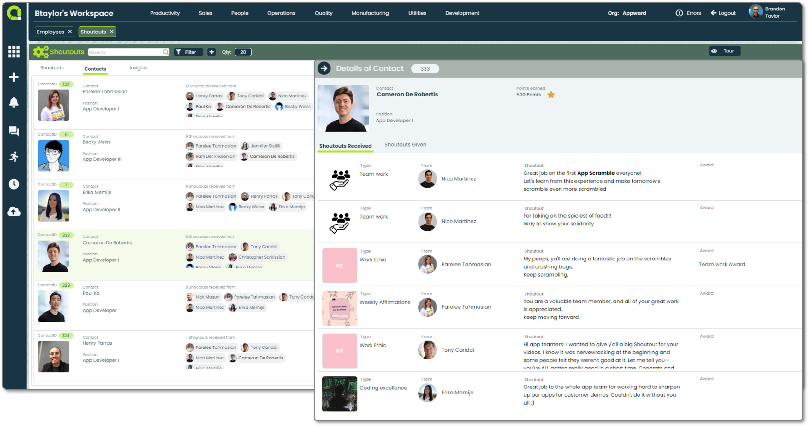Screen dimensions: 808x426
Task: Click Erika Memije sender avatar in details
Action: pos(427,393)
